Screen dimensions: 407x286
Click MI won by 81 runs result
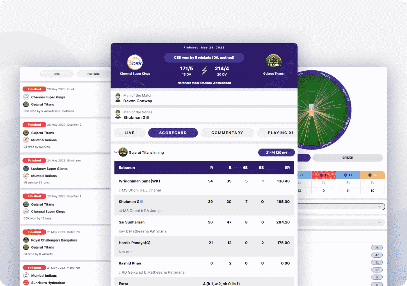(36, 183)
